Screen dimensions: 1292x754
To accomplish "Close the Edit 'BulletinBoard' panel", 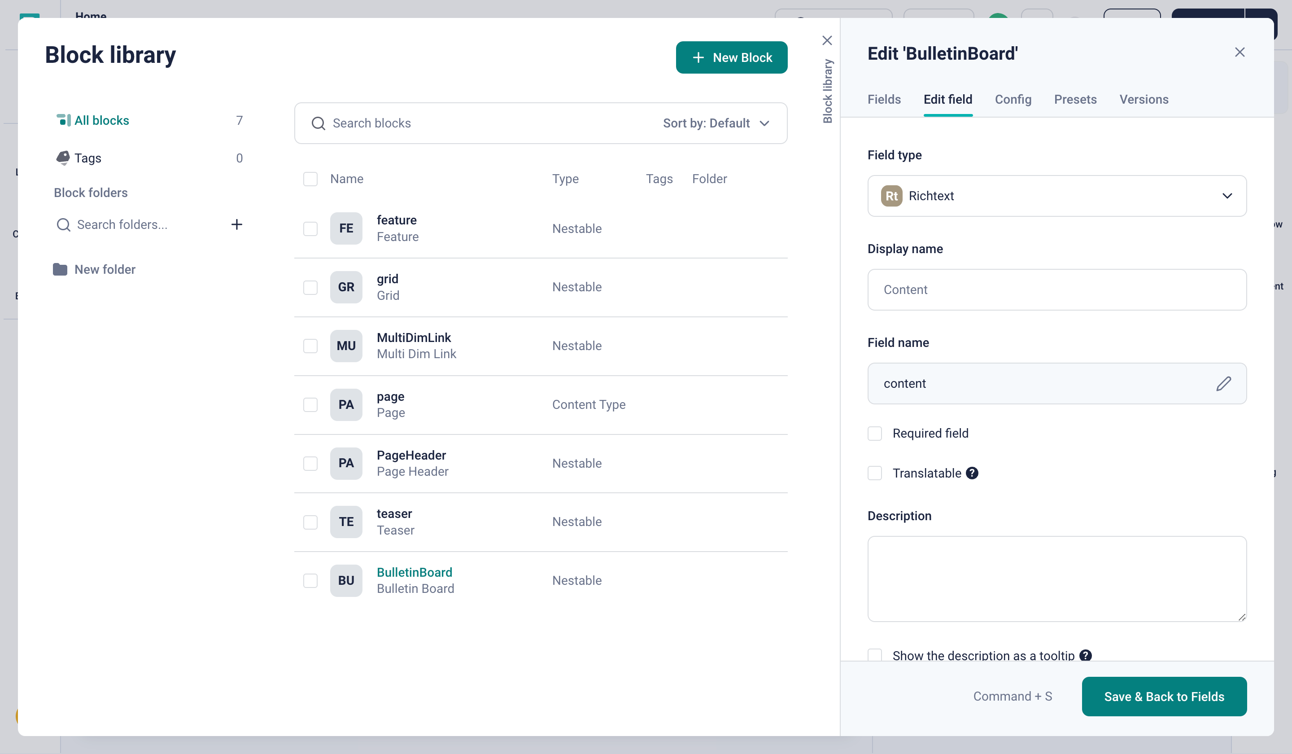I will (x=1240, y=53).
